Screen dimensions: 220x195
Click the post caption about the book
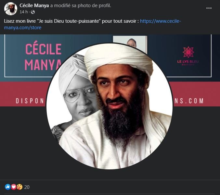click(x=71, y=21)
